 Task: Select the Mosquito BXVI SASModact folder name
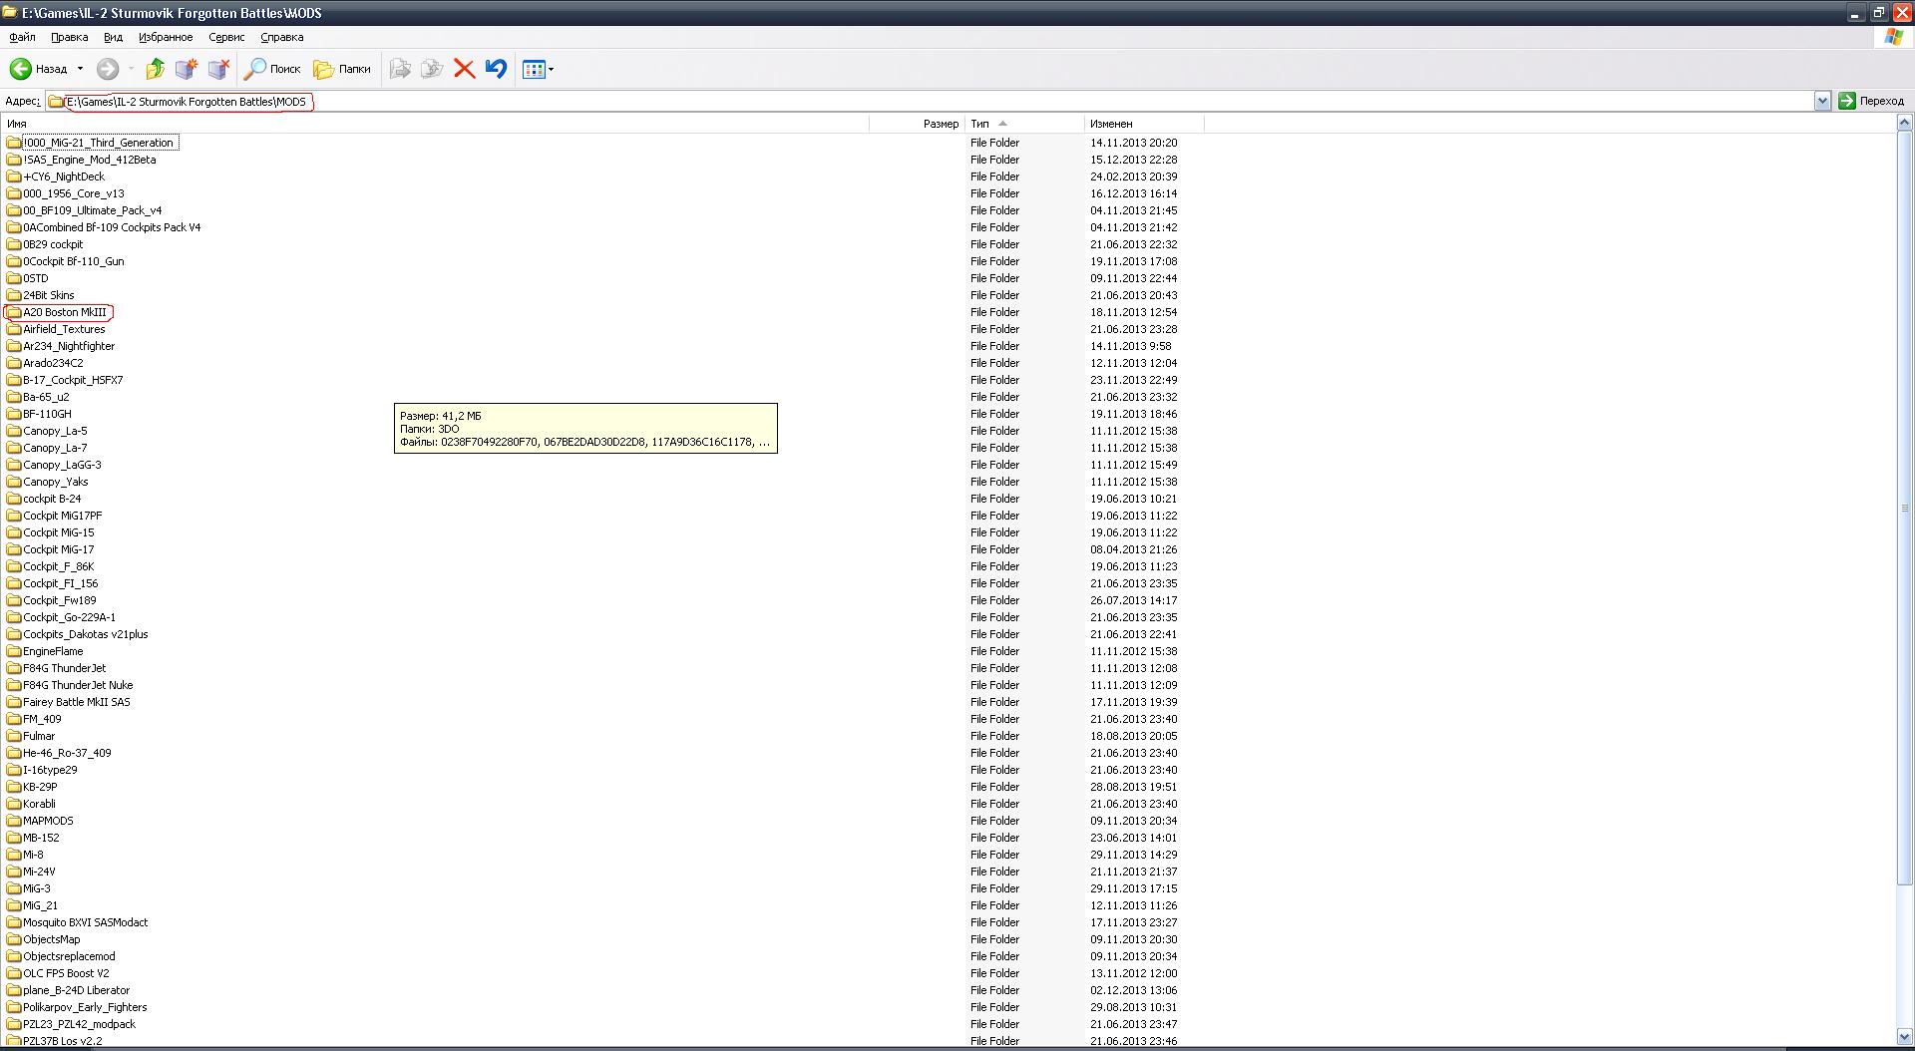click(86, 922)
